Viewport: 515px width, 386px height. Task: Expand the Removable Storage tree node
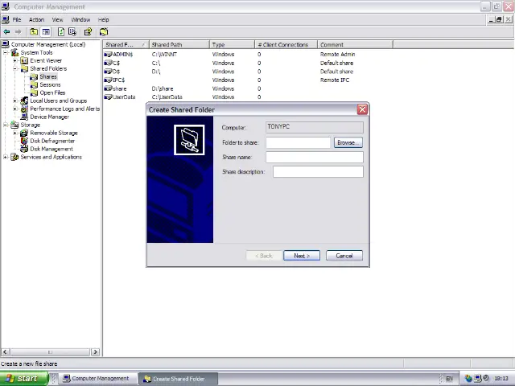point(15,133)
